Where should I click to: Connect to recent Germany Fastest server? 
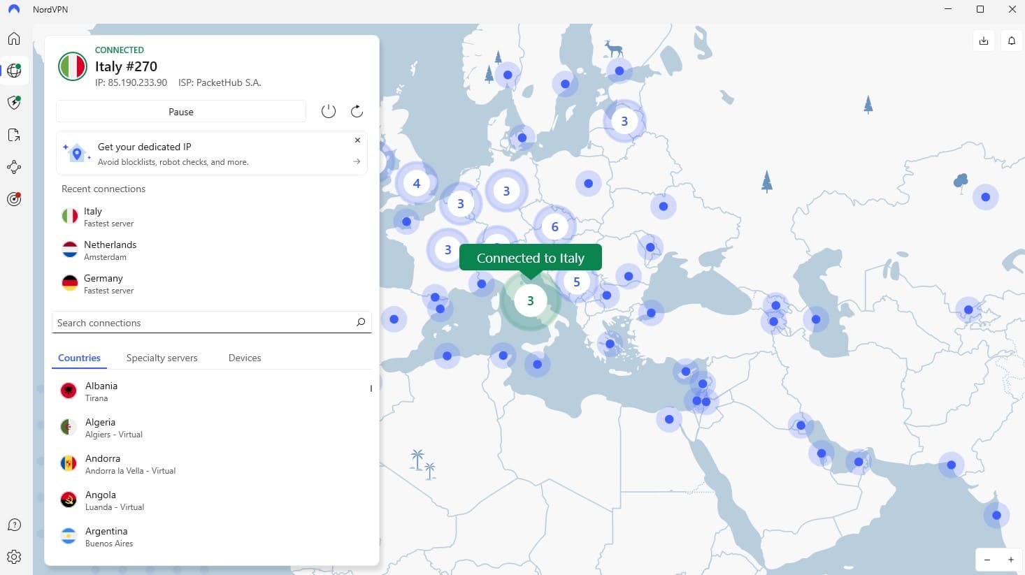(212, 284)
